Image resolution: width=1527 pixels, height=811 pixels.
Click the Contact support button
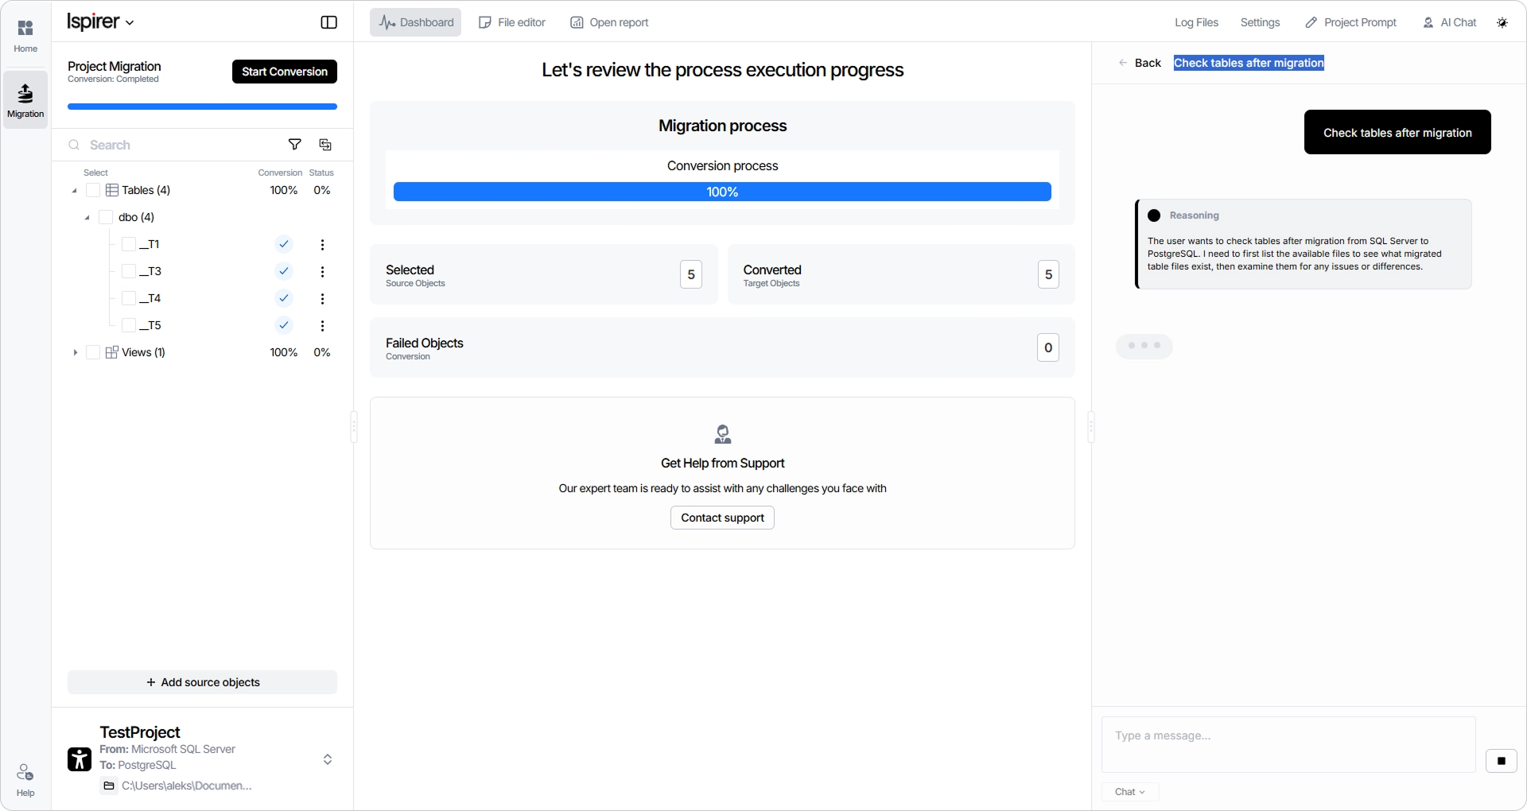coord(722,518)
